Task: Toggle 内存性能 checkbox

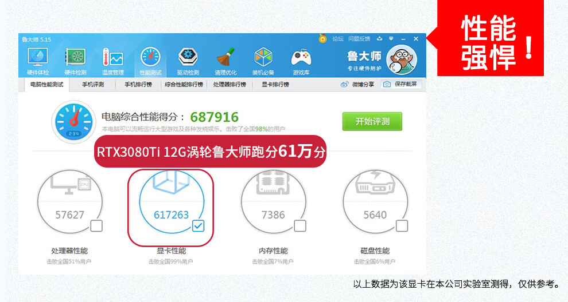Action: coord(300,226)
